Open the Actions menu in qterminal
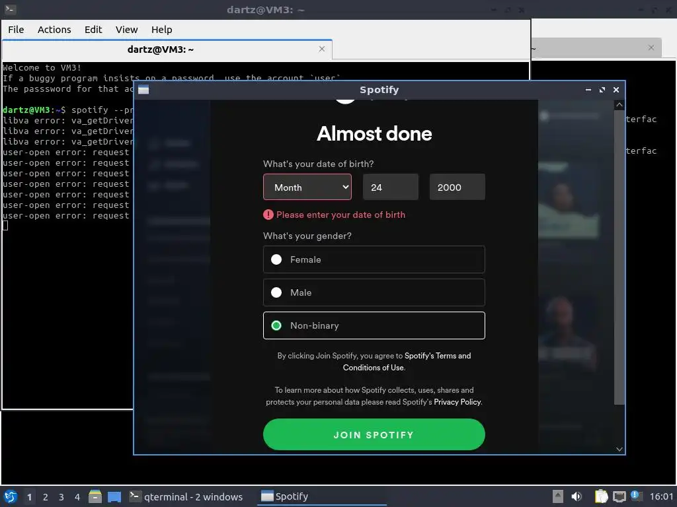 (54, 29)
